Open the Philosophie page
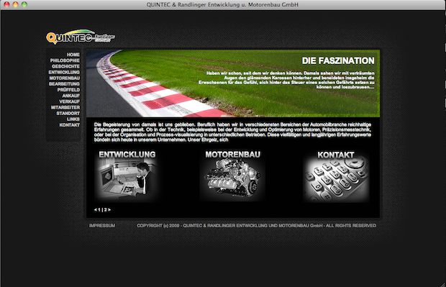This screenshot has width=446, height=287. (65, 60)
